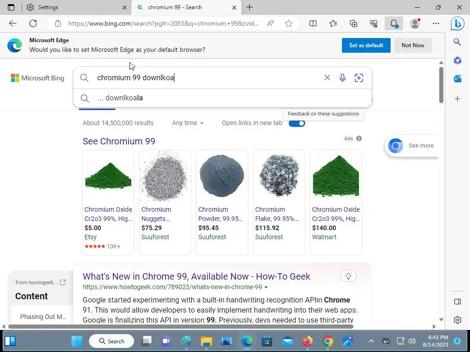Click the horizontal scrollbar thumb
Screen dimensions: 470x352
[x=181, y=326]
